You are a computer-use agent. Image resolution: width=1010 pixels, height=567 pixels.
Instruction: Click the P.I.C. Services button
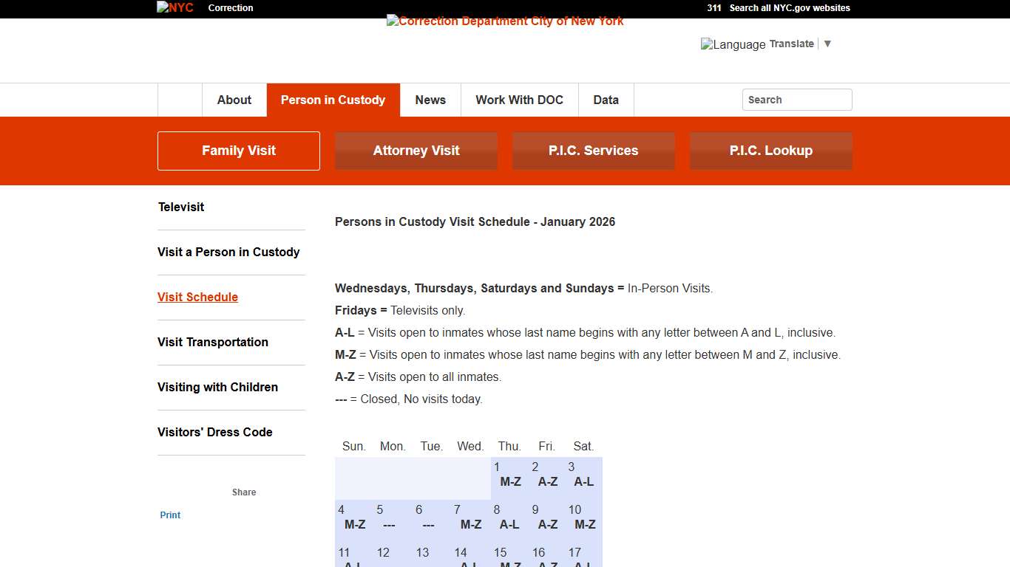tap(593, 150)
